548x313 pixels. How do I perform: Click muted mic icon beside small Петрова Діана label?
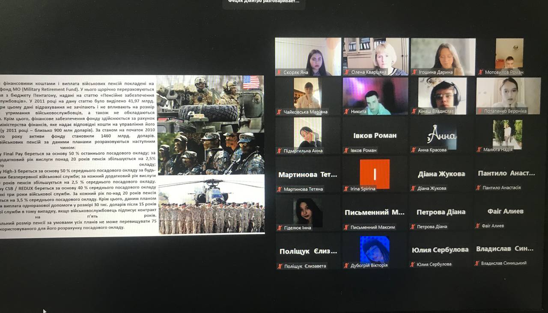pyautogui.click(x=413, y=227)
